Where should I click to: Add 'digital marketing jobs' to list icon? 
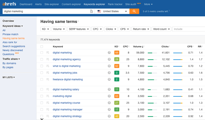click(48, 73)
